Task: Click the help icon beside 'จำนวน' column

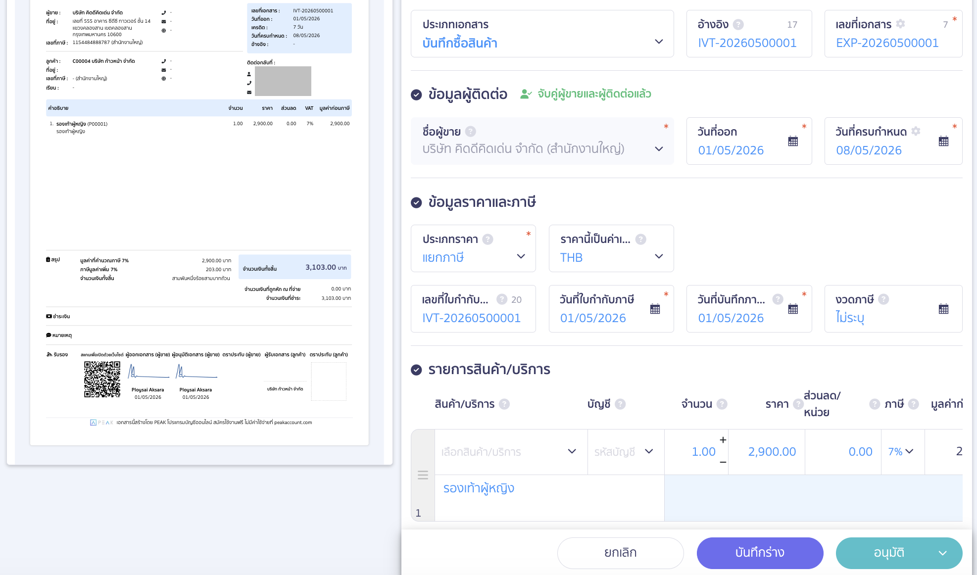Action: (722, 404)
